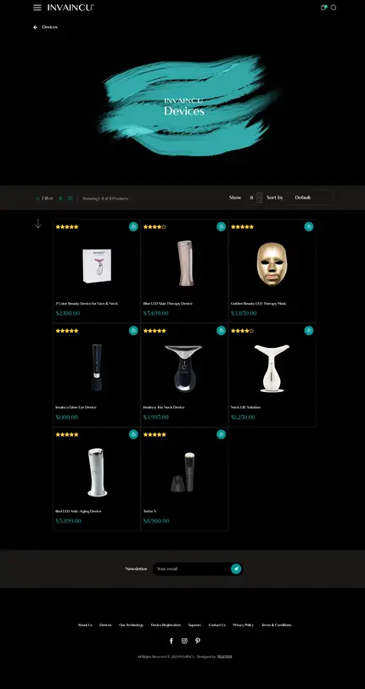Click star rating of Turbo X
Viewport: 365px width, 689px height.
(154, 434)
